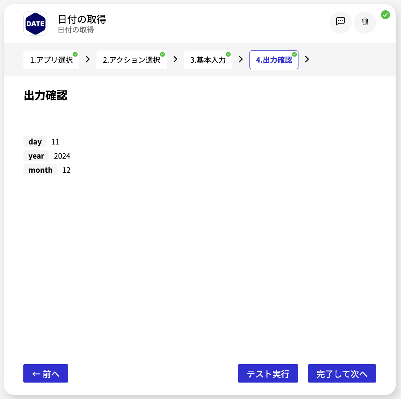Viewport: 401px width, 399px height.
Task: Click the day value 11
Action: [x=55, y=142]
